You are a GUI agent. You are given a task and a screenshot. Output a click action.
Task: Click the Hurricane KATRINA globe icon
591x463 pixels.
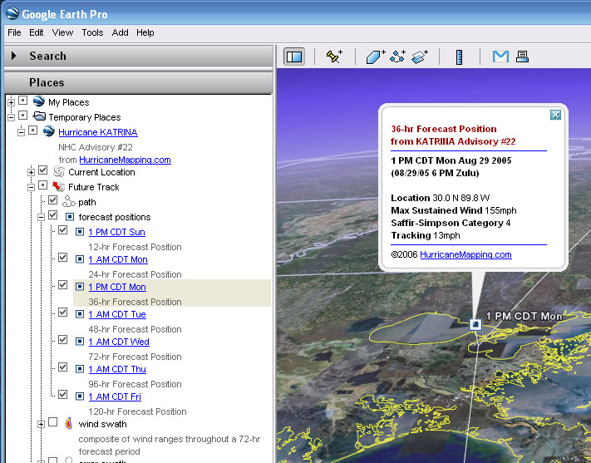click(x=48, y=131)
